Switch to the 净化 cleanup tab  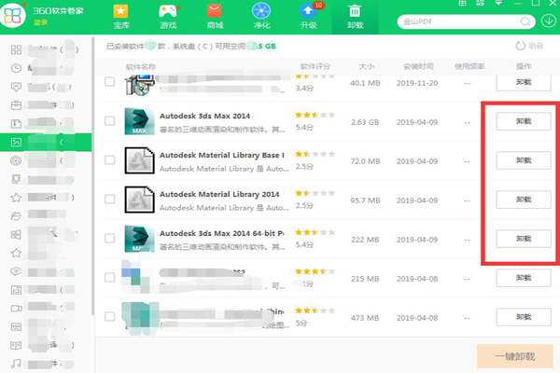pos(261,17)
